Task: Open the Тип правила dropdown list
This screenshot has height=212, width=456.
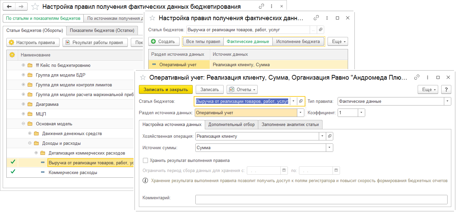Action: tap(448, 101)
